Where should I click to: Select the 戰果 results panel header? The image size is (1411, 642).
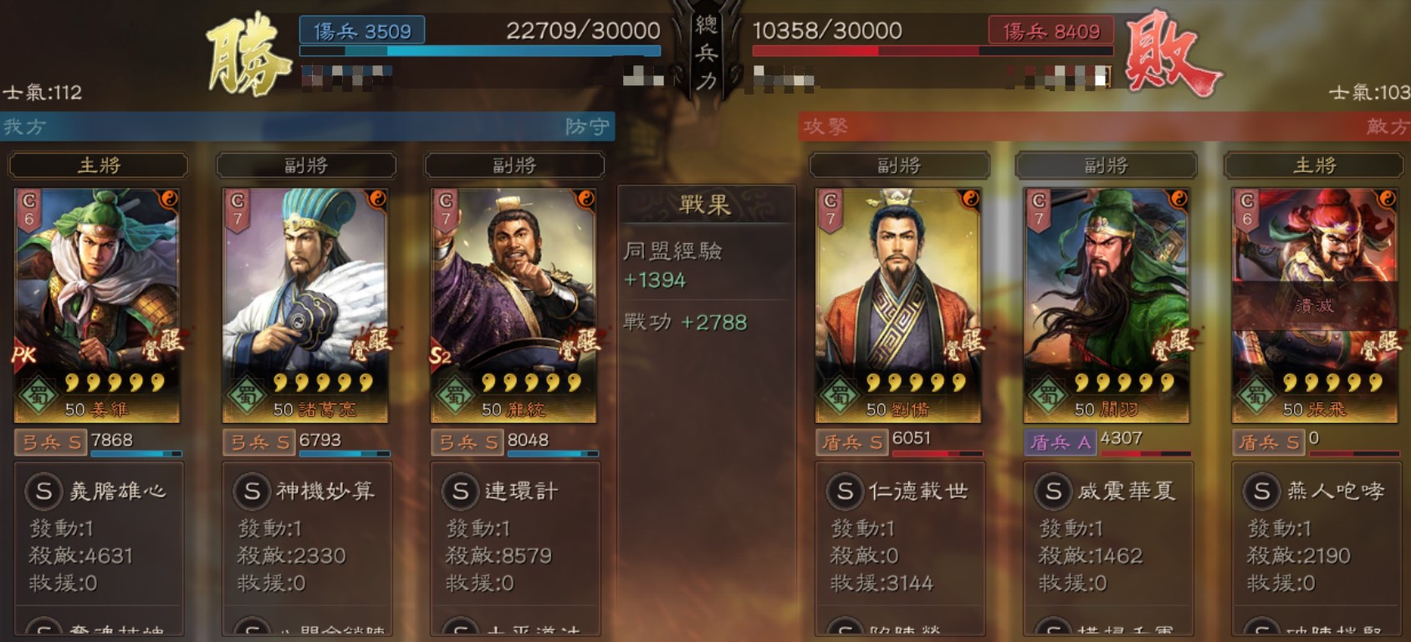tap(706, 204)
